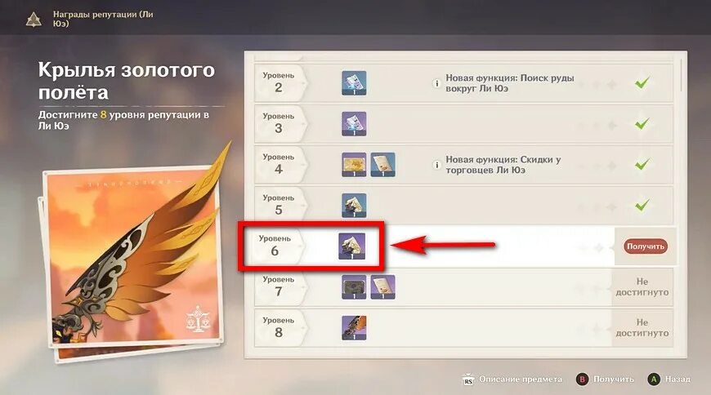
Task: Select the Level 3 reward item icon
Action: (x=354, y=124)
